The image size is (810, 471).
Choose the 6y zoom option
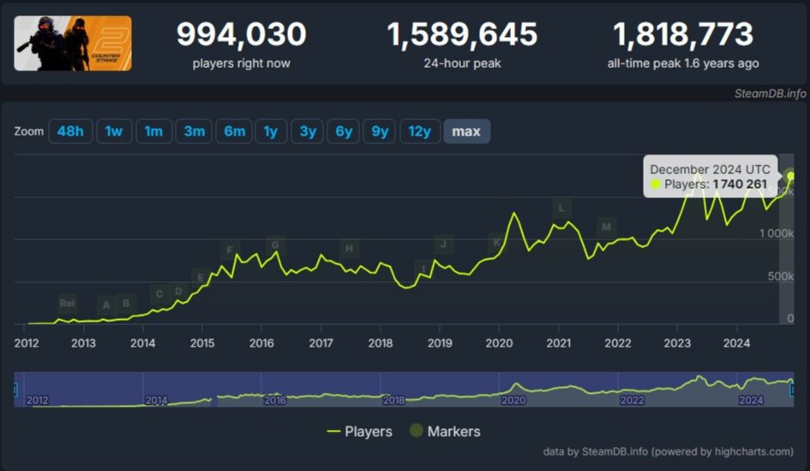(x=344, y=131)
